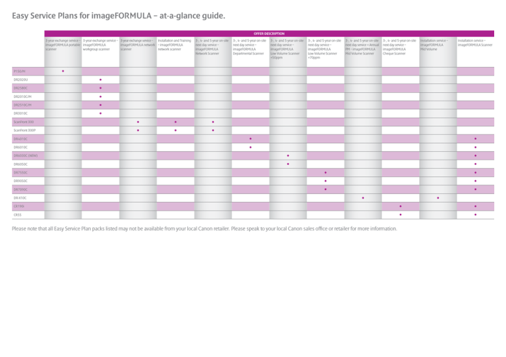
Task: Click the ScanFront 300 Installation and Training dot
Action: coord(175,122)
